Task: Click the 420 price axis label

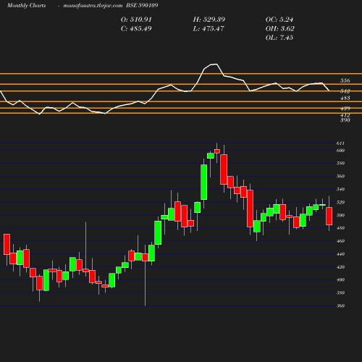Action: (340, 267)
